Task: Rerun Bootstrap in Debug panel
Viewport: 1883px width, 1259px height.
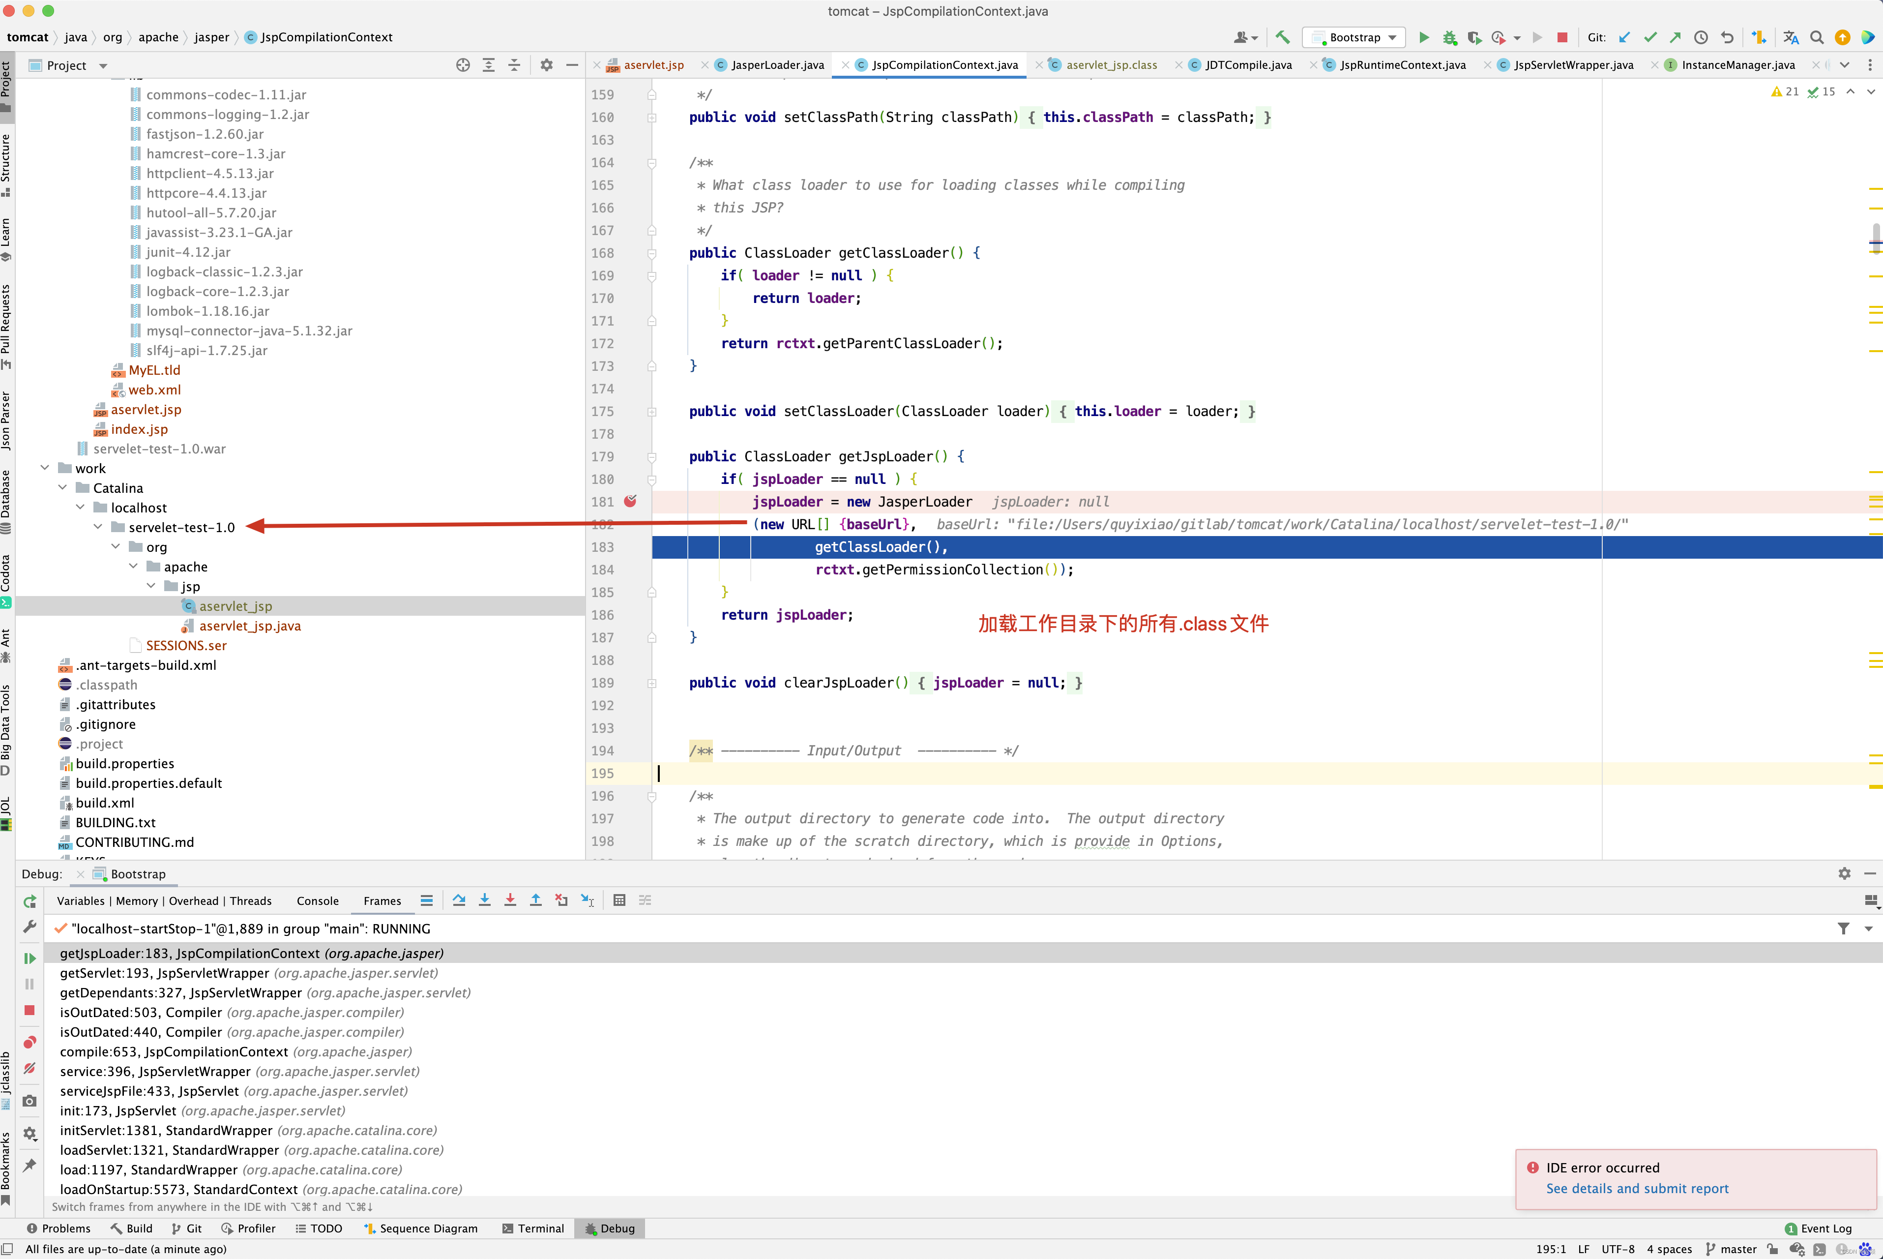Action: (x=29, y=901)
